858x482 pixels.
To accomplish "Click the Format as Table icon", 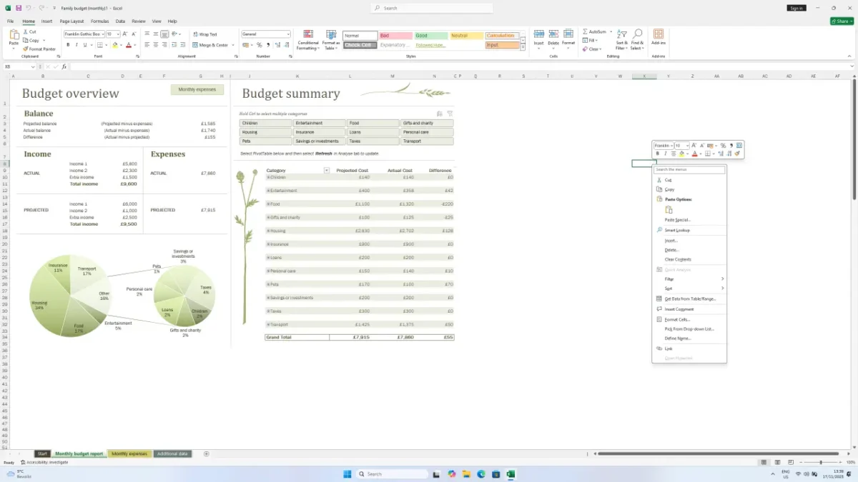I will [331, 39].
